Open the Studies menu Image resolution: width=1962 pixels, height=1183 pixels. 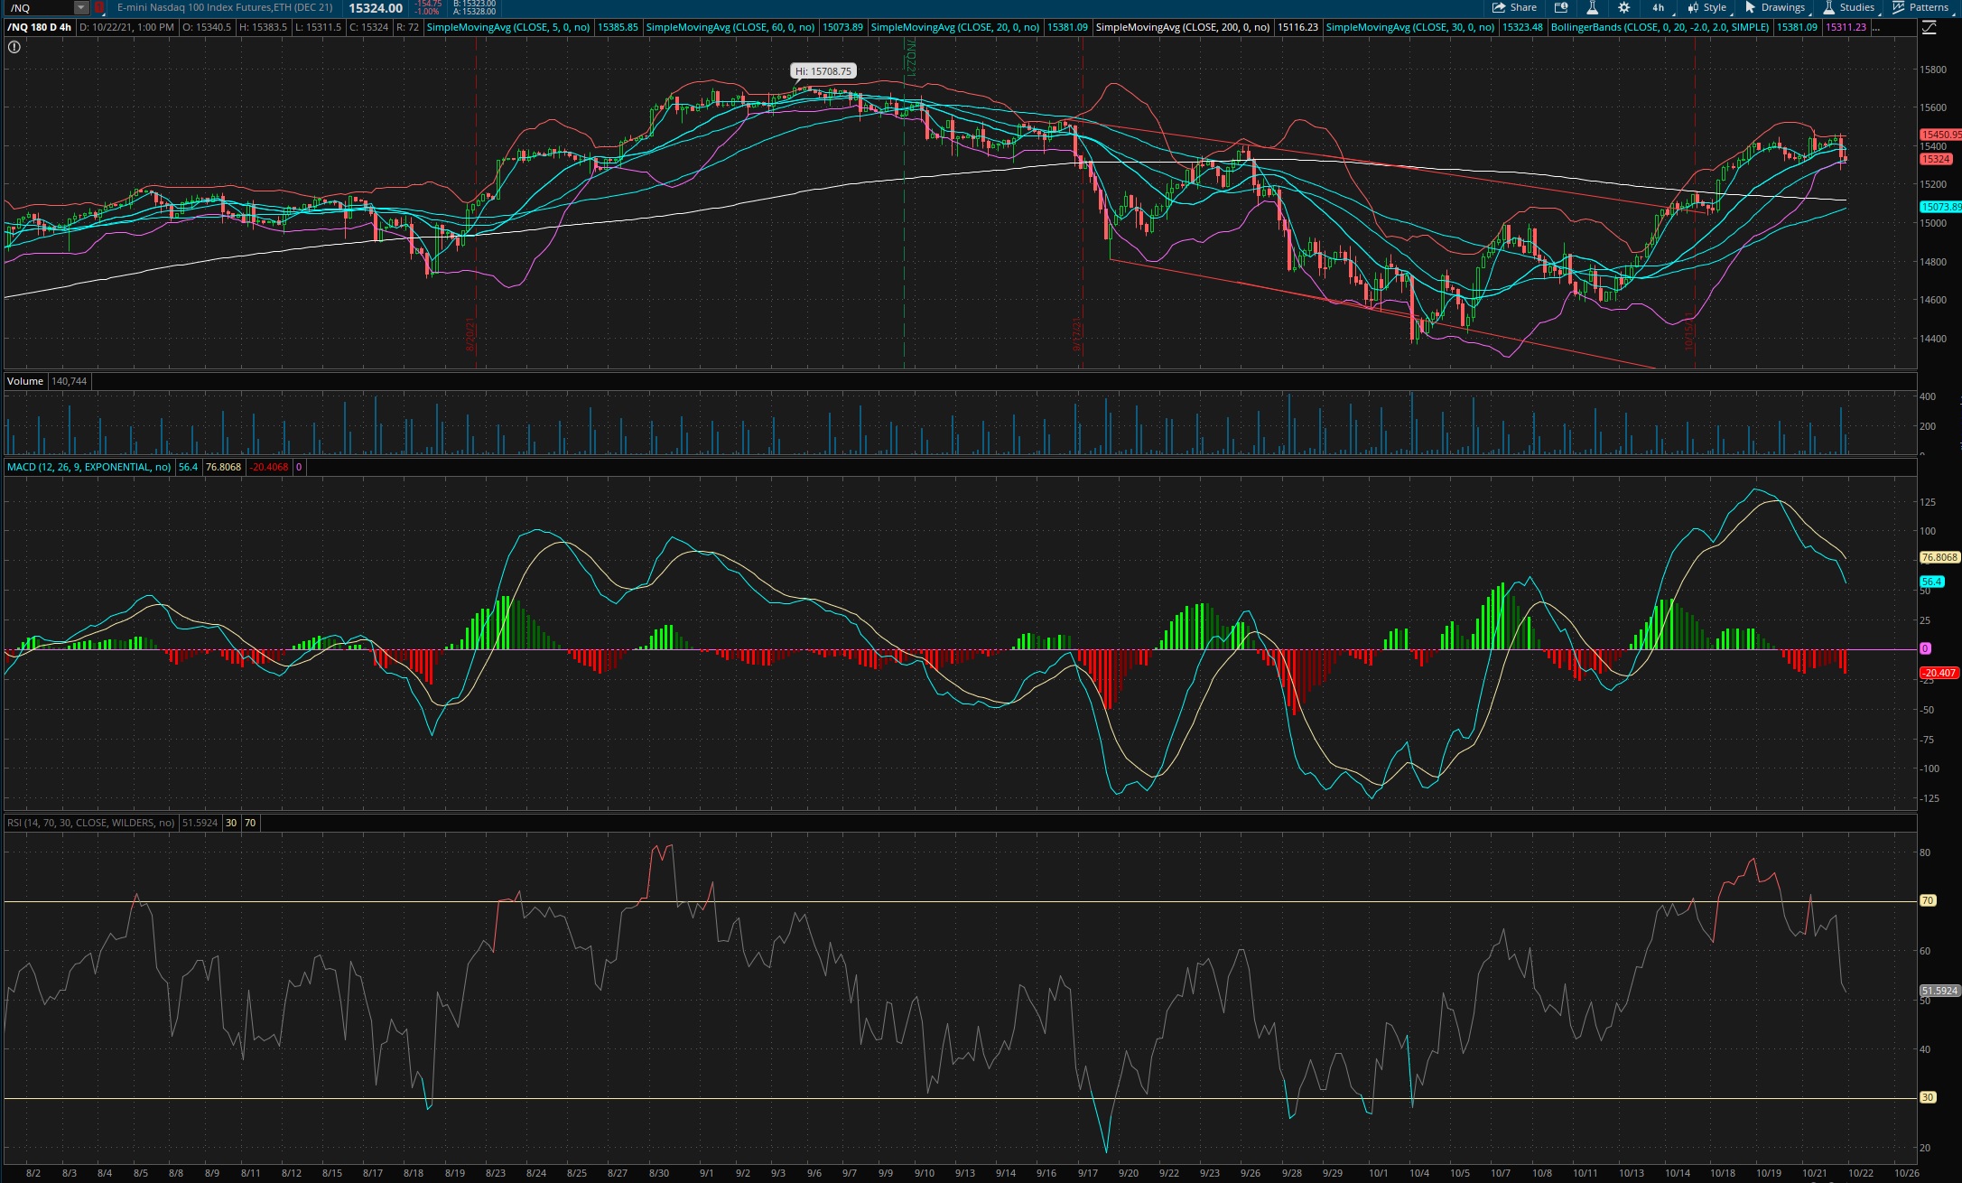[1848, 7]
